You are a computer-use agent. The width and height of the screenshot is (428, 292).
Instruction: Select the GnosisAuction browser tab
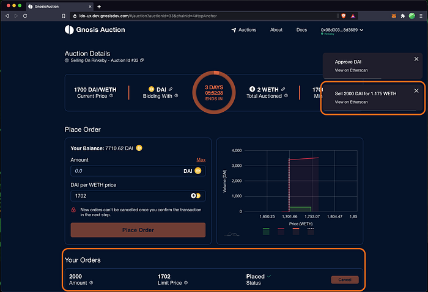pyautogui.click(x=60, y=7)
